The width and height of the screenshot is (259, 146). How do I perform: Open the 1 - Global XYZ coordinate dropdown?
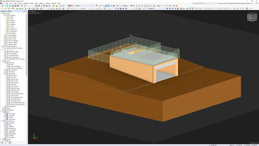(x=164, y=9)
